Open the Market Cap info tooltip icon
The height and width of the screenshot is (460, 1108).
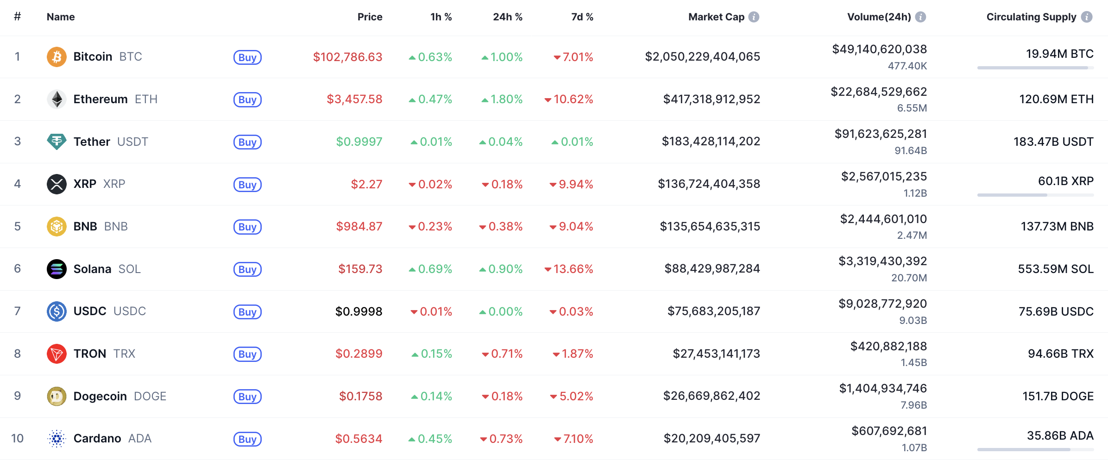click(754, 17)
